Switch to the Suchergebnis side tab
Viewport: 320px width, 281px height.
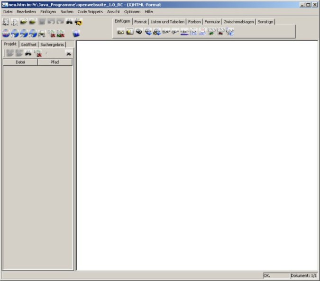pyautogui.click(x=52, y=44)
